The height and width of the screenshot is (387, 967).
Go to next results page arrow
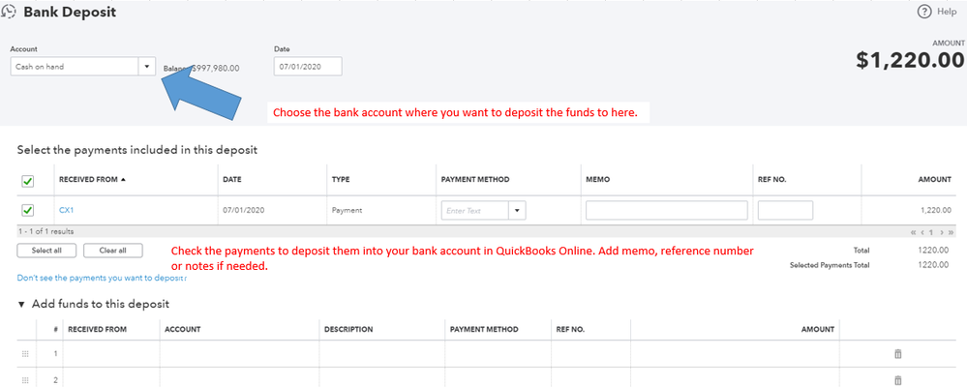(942, 233)
